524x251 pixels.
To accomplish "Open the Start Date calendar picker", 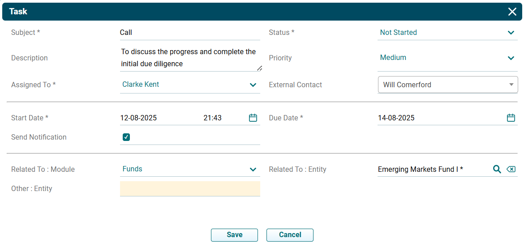I will pos(253,118).
